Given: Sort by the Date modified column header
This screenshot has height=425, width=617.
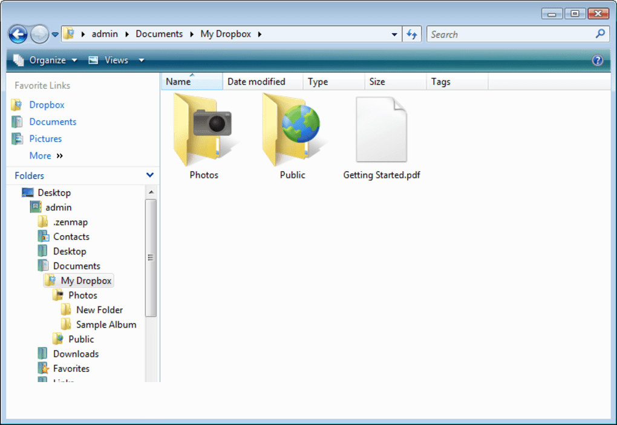Looking at the screenshot, I should tap(263, 82).
